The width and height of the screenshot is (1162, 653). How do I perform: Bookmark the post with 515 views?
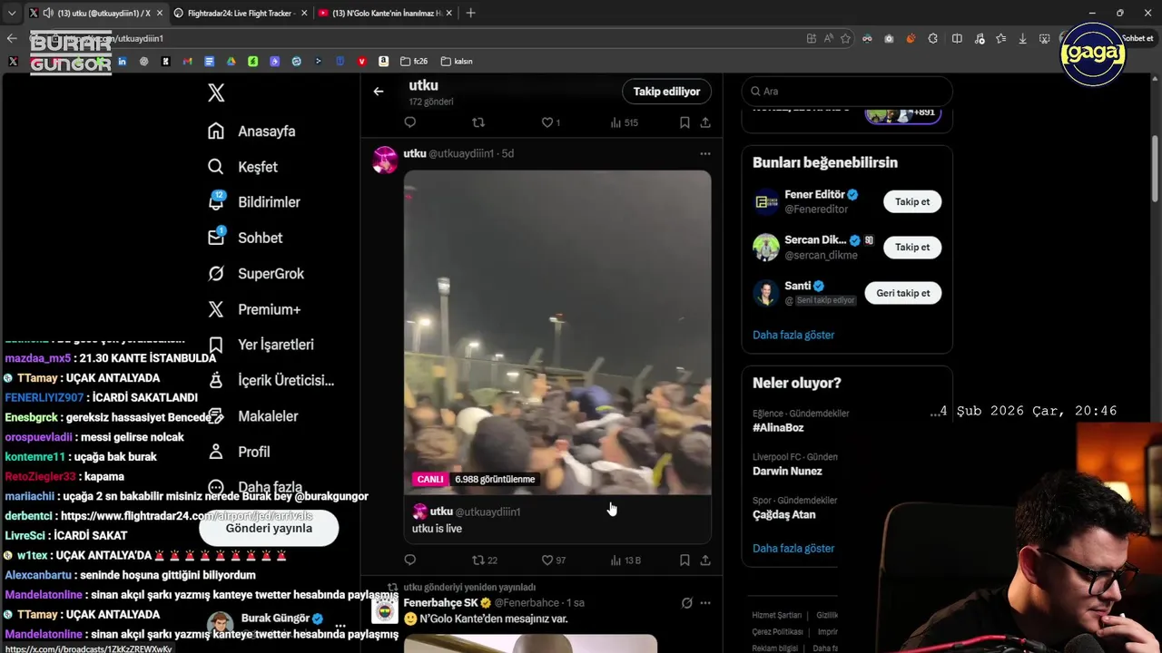[x=684, y=122]
